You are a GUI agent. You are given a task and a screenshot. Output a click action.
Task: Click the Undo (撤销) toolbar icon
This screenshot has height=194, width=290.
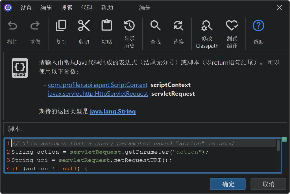click(x=12, y=26)
